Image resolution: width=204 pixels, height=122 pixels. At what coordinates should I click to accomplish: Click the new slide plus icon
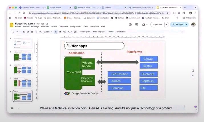(x=17, y=32)
